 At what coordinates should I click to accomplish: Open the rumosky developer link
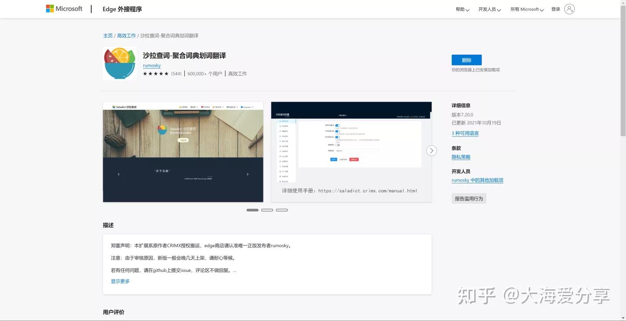[x=151, y=65]
